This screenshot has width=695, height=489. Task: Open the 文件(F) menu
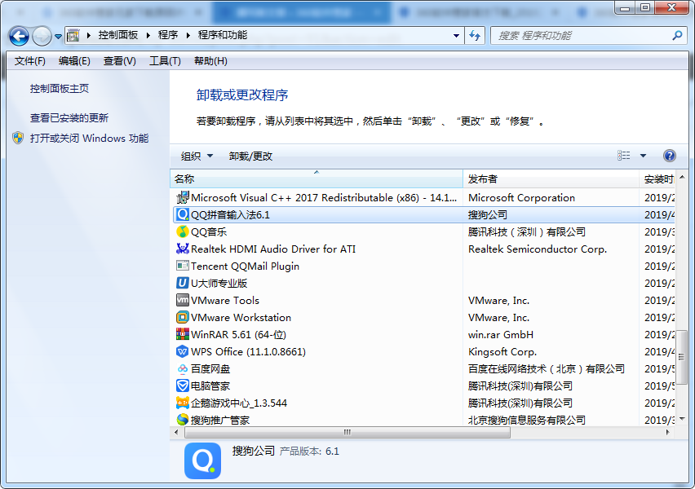[29, 61]
